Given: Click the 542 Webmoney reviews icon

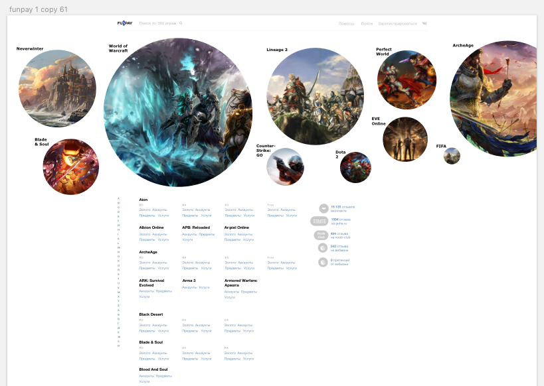Looking at the screenshot, I should point(323,248).
